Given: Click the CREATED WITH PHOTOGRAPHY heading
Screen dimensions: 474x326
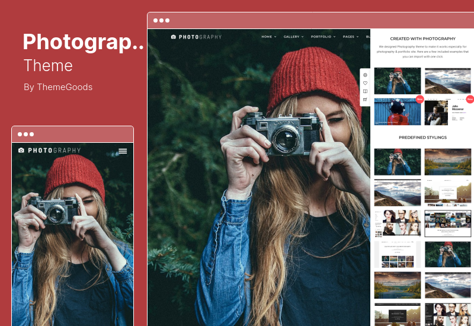Looking at the screenshot, I should click(422, 39).
